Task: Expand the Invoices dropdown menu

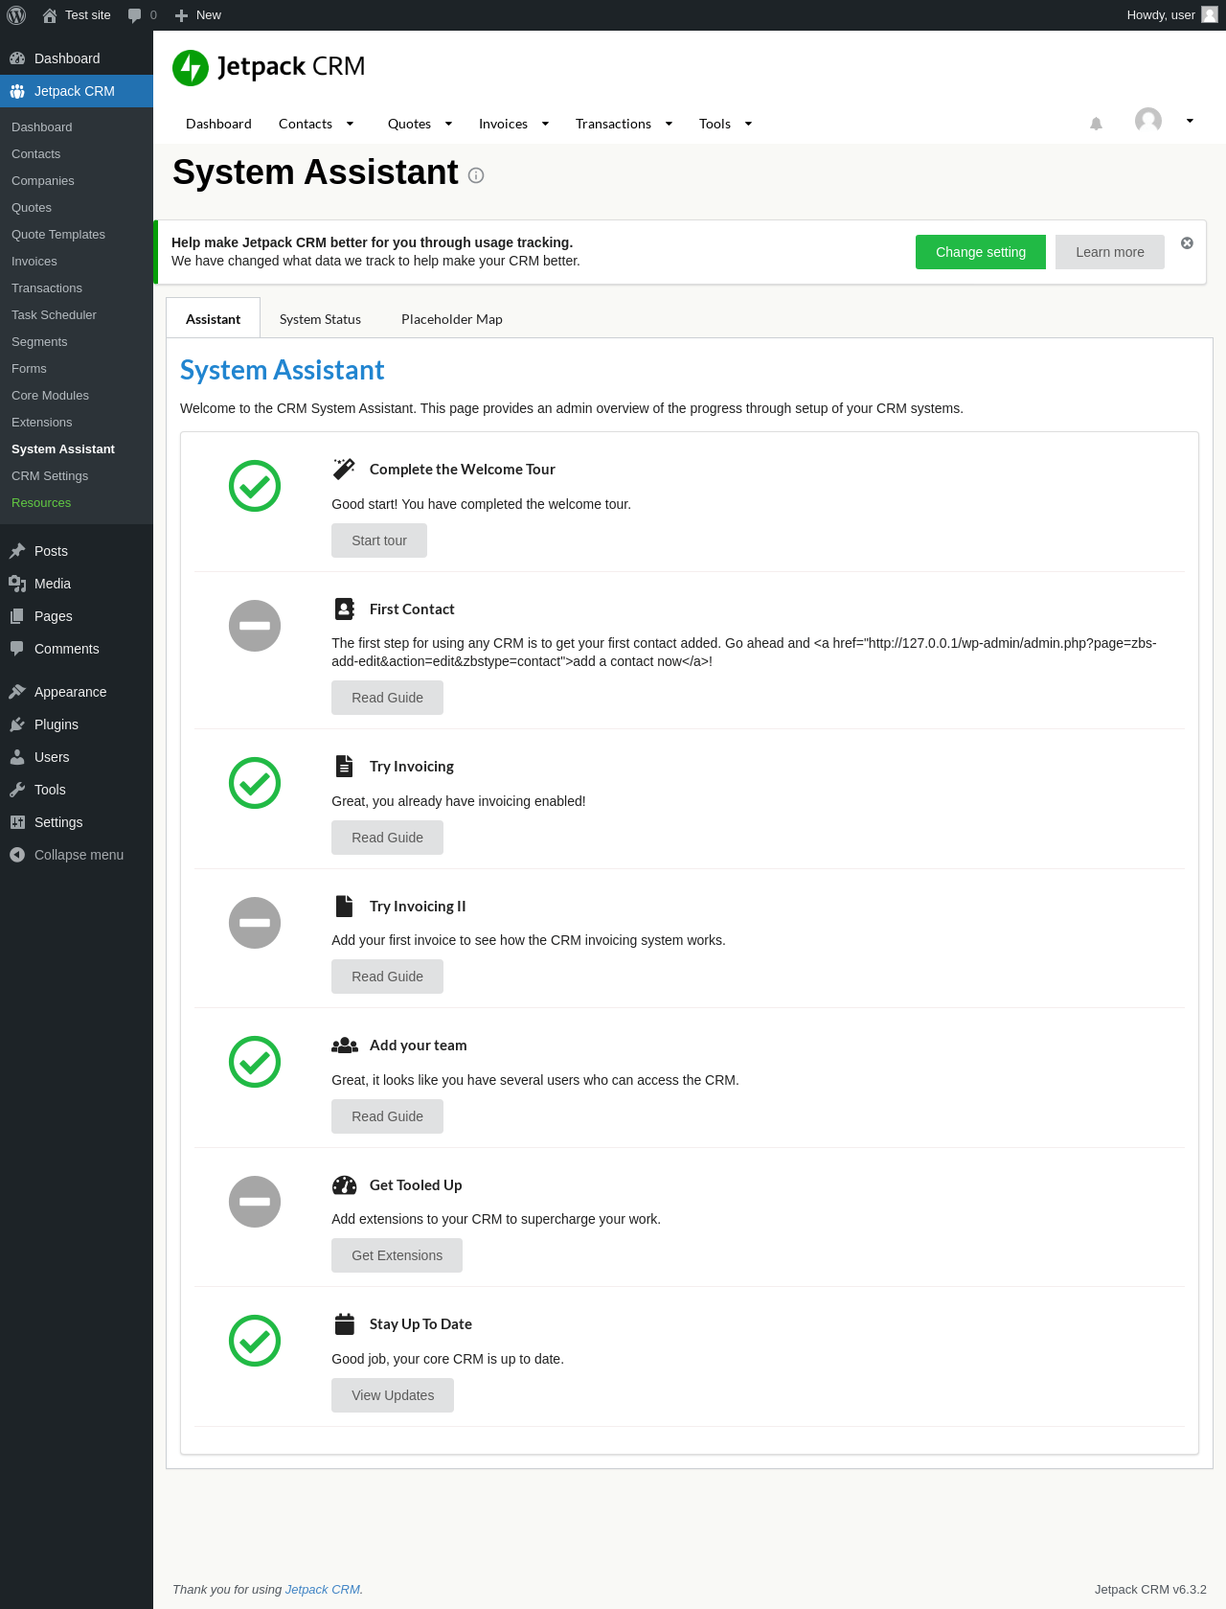Action: 545,124
